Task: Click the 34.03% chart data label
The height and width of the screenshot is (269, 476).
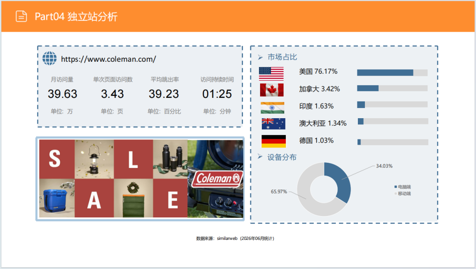Action: click(x=384, y=166)
